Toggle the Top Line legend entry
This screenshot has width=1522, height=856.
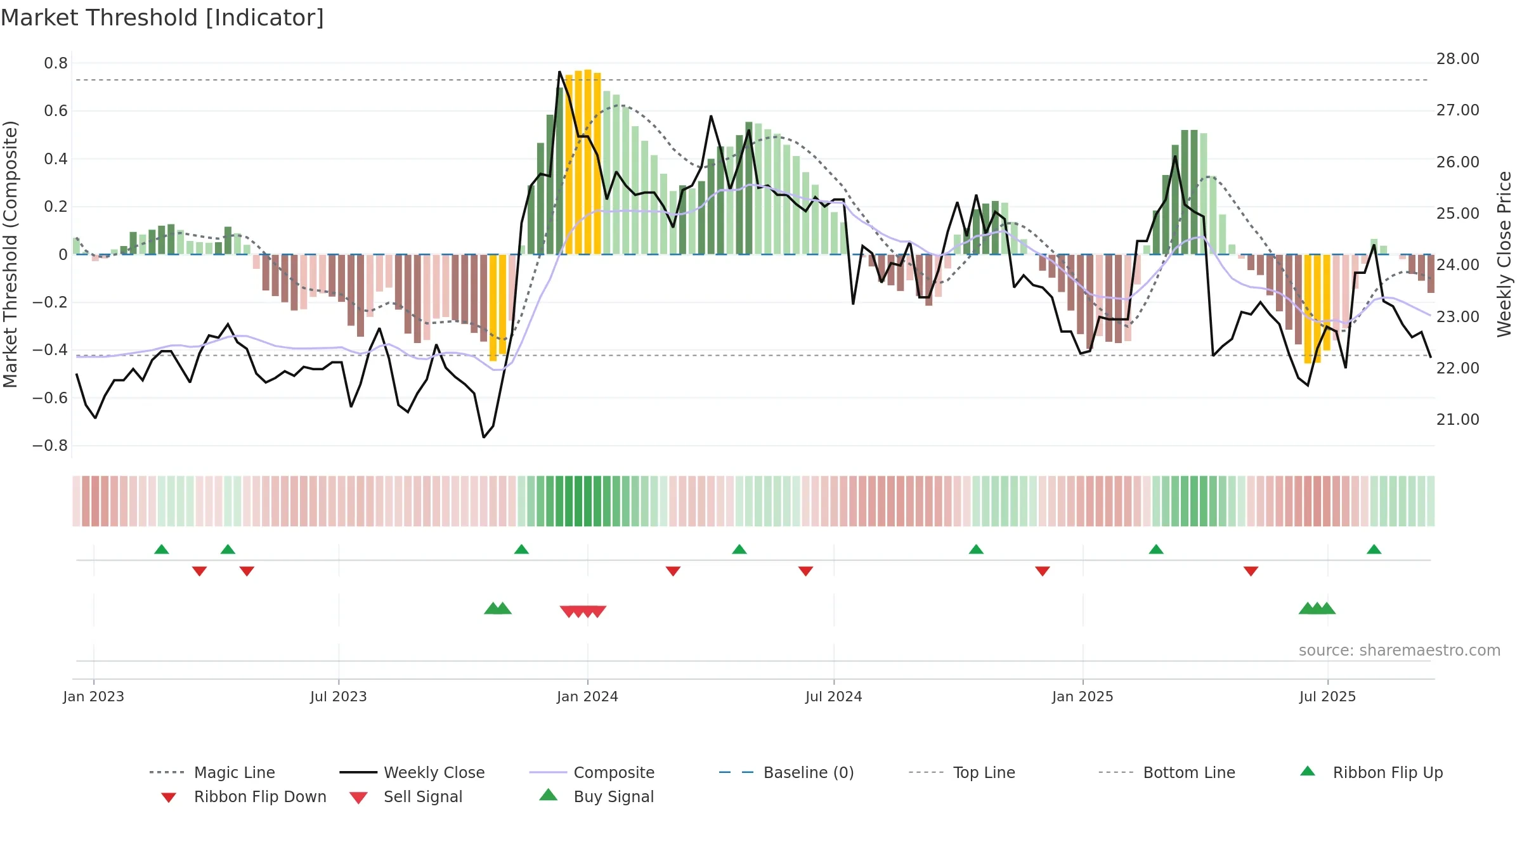click(961, 772)
